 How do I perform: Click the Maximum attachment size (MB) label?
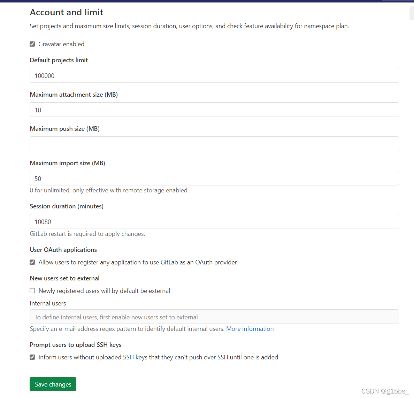tap(74, 95)
